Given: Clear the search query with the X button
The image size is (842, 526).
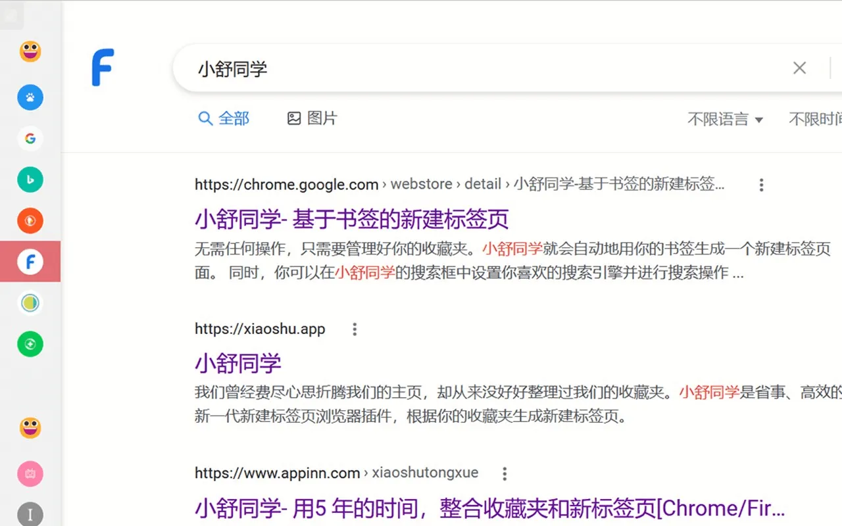Looking at the screenshot, I should (799, 68).
